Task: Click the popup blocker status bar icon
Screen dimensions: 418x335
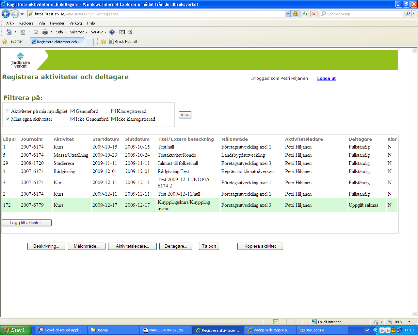Action: pos(275,322)
